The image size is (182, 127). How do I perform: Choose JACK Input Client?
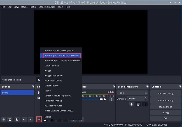tap(61, 80)
